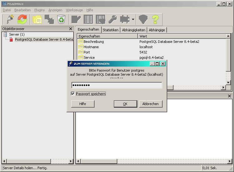Image resolution: width=234 pixels, height=172 pixels.
Task: Close the Objektbrowser panel
Action: pyautogui.click(x=71, y=29)
